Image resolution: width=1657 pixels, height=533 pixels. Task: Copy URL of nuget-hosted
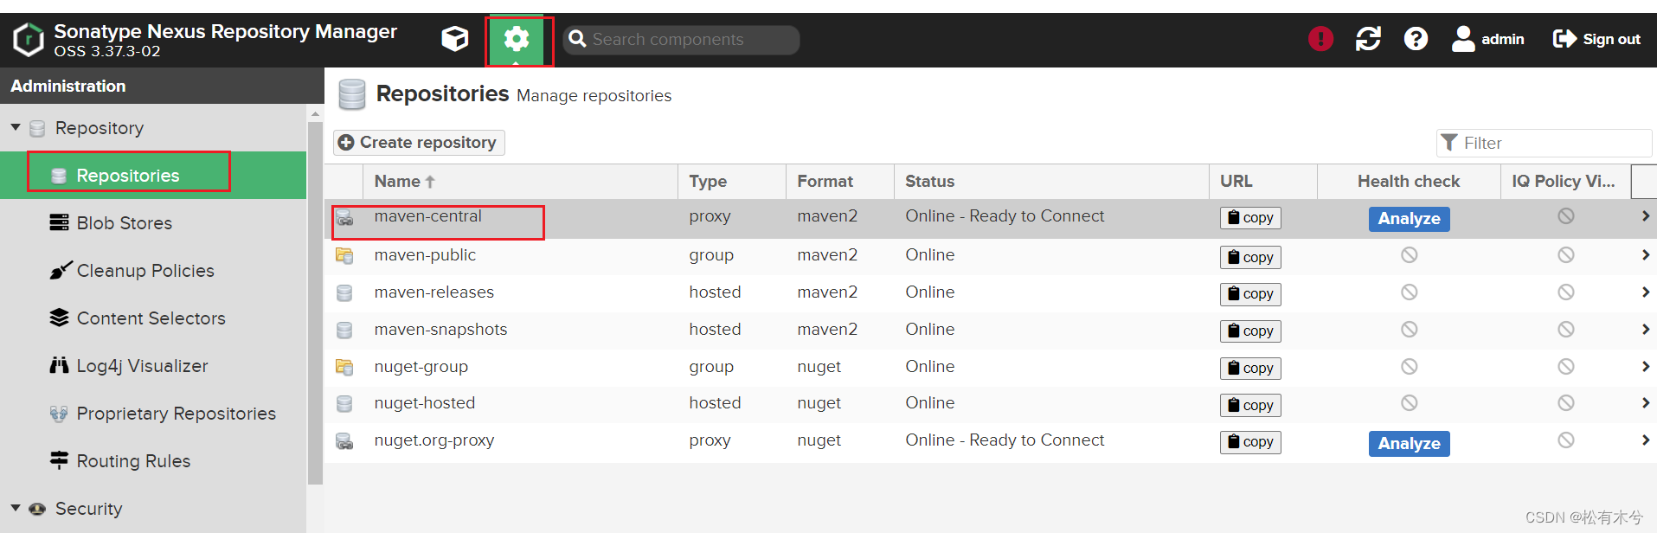(1250, 406)
